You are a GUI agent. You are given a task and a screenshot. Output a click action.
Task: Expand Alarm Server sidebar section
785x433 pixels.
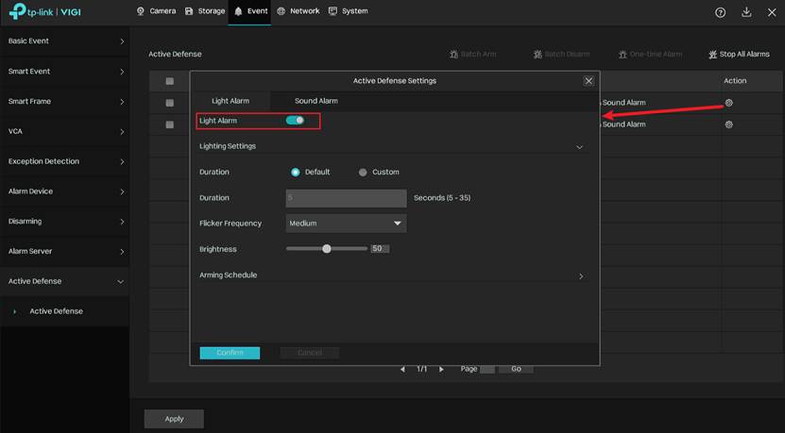[x=64, y=252]
